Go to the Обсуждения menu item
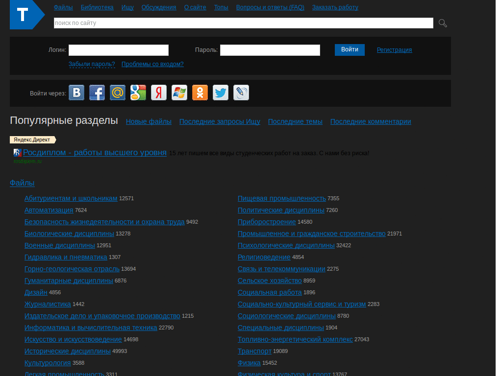The image size is (502, 376). pyautogui.click(x=159, y=7)
